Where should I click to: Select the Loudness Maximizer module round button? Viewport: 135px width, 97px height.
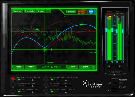click(13, 91)
